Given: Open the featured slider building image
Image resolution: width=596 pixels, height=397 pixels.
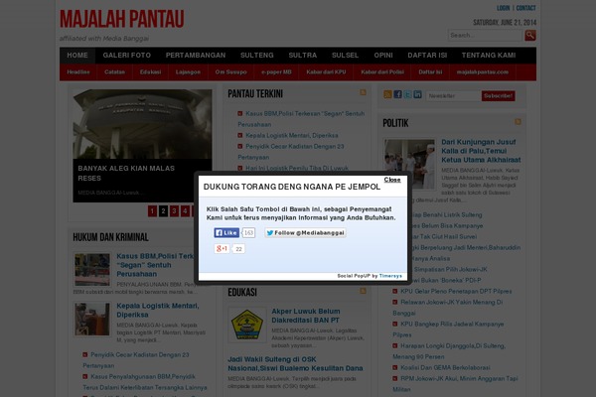Looking at the screenshot, I should click(x=142, y=124).
